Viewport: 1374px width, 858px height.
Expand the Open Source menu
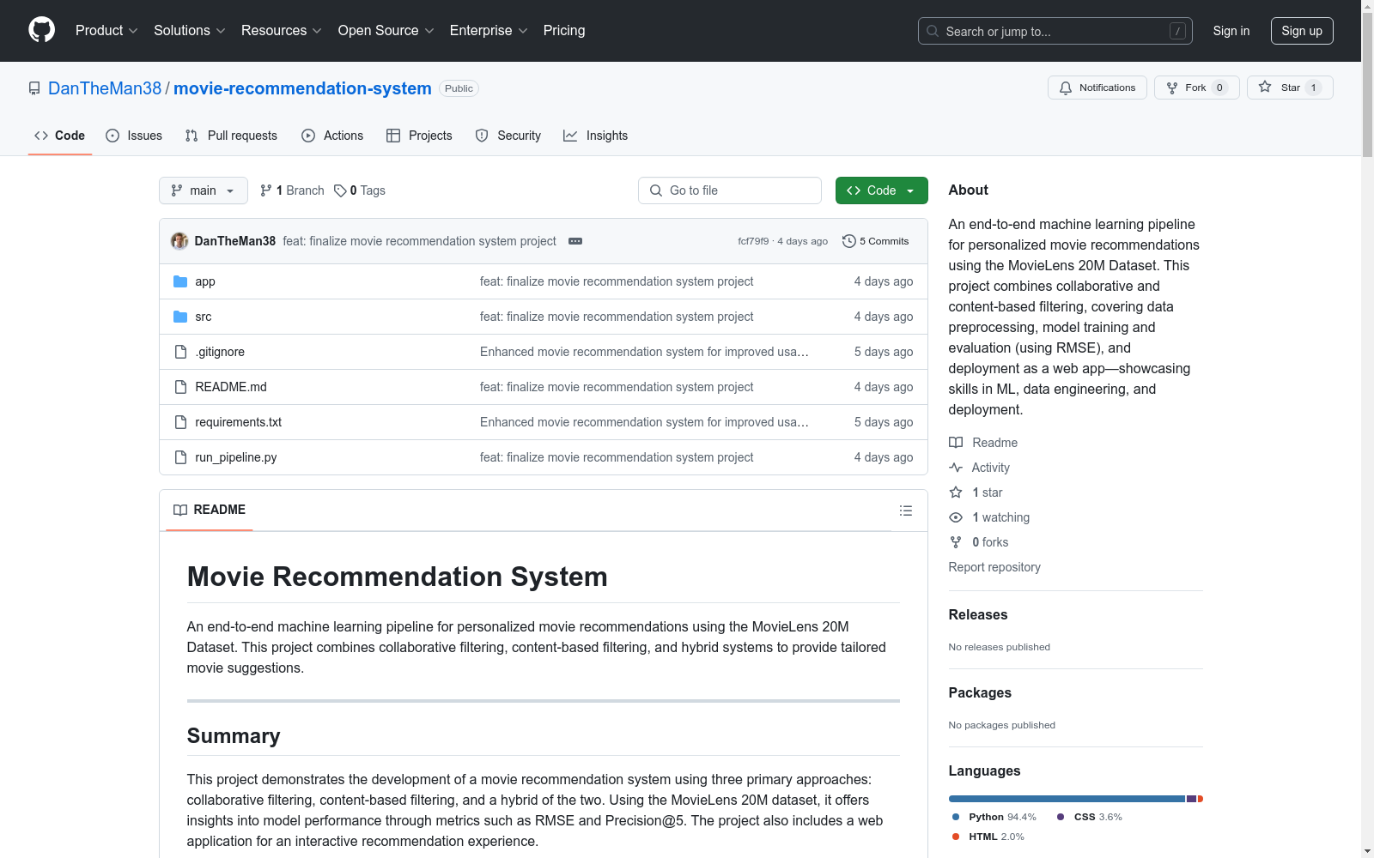386,30
